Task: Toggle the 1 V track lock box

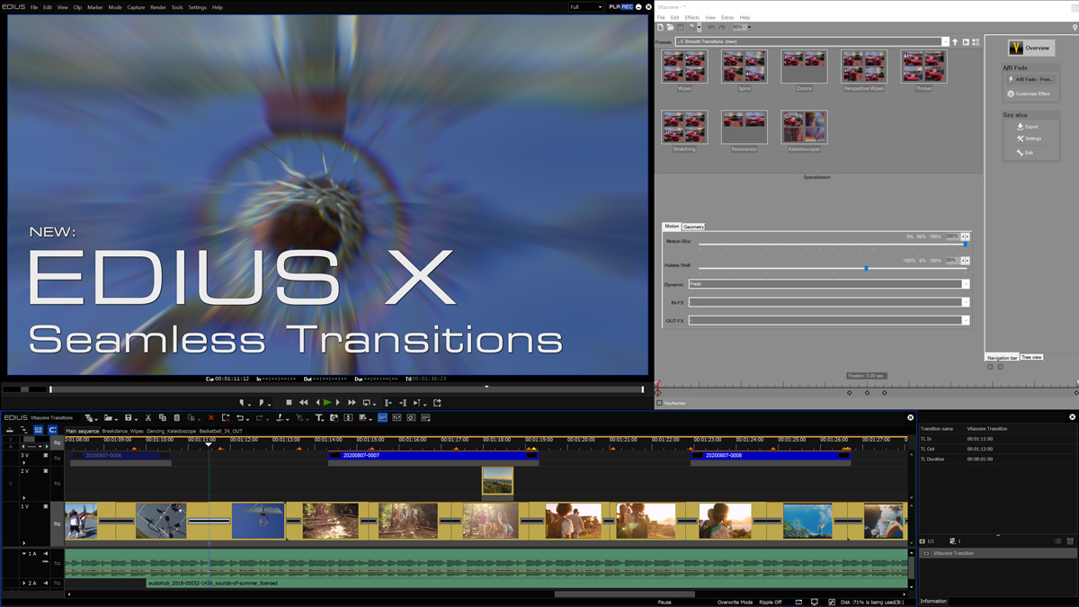Action: pos(45,506)
